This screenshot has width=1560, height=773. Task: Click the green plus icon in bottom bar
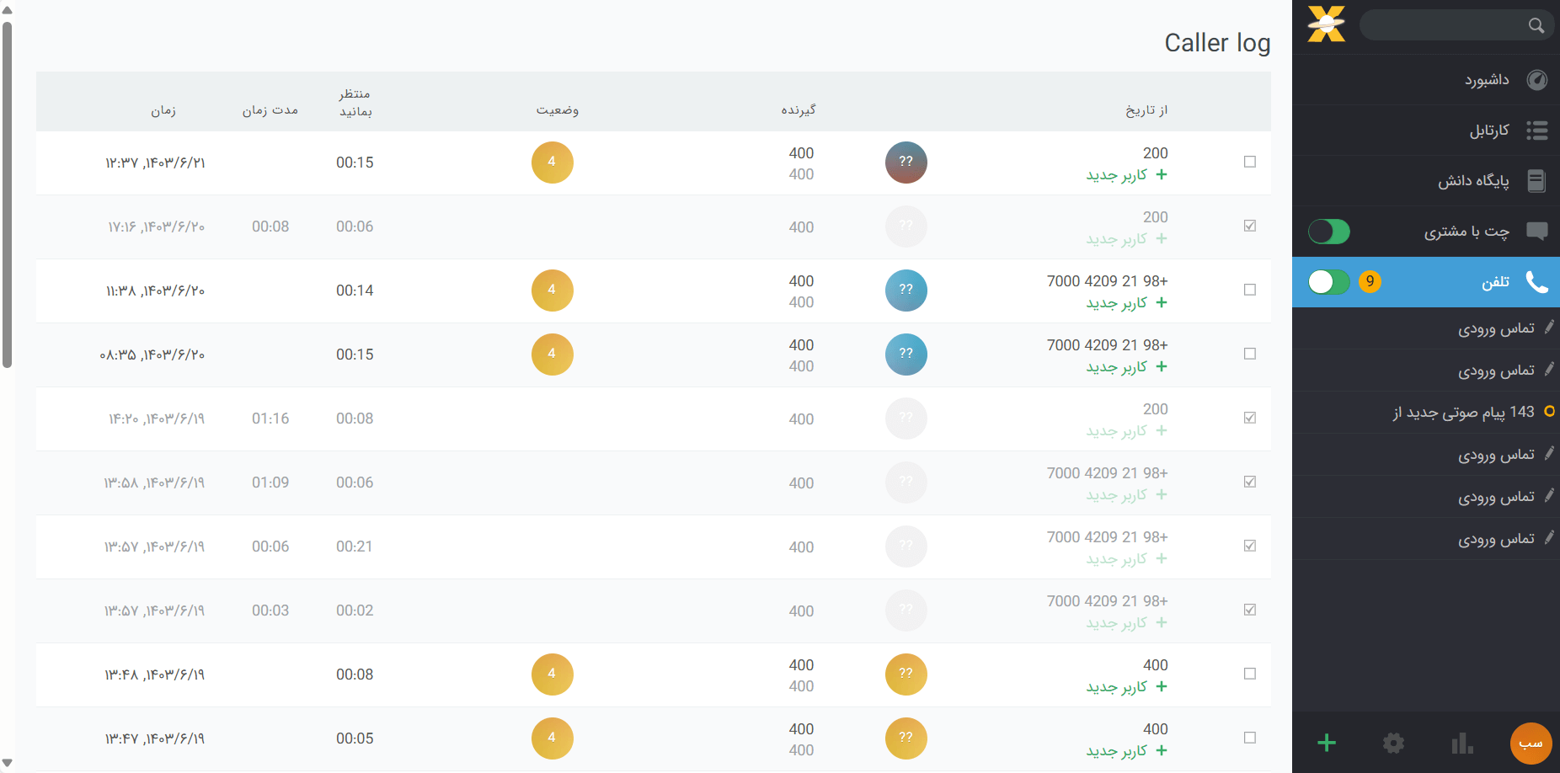click(1327, 743)
